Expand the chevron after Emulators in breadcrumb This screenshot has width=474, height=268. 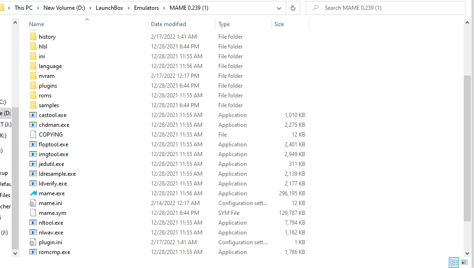[164, 8]
